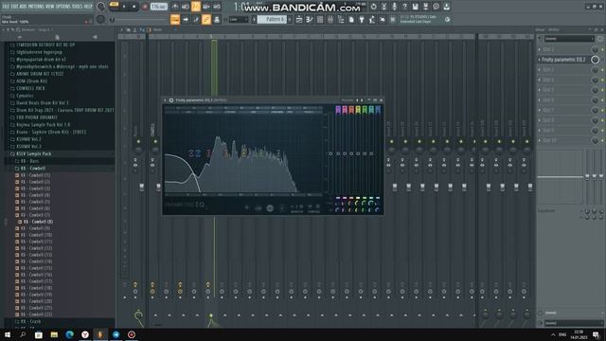606x341 pixels.
Task: Open the playlist view icon
Action: tap(299, 19)
